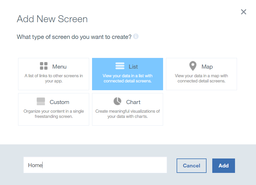256x185 pixels.
Task: Click the 'links to other screens' description
Action: coord(54,78)
